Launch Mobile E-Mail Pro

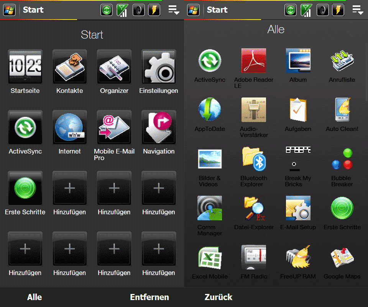(114, 127)
